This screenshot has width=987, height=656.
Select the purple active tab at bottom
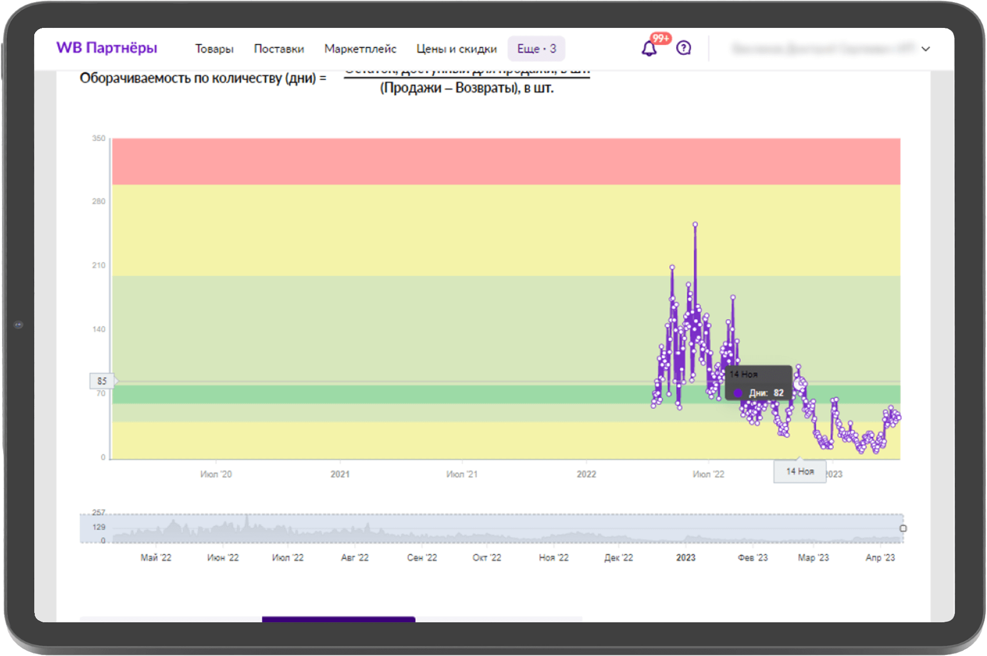338,619
